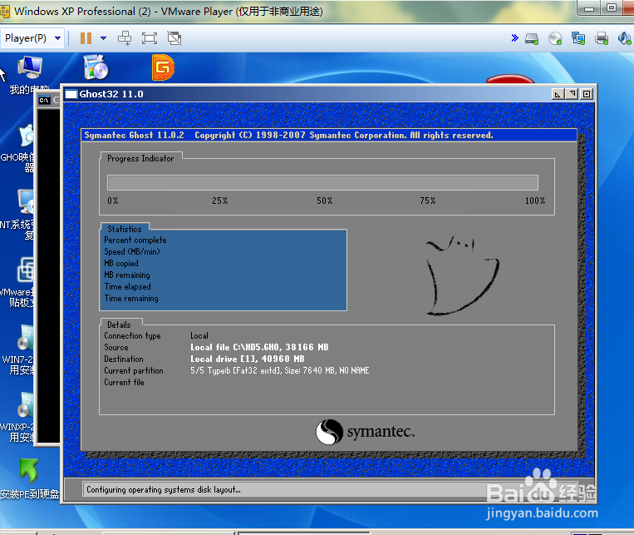
Task: Restore the Ghost32 window size
Action: point(572,94)
